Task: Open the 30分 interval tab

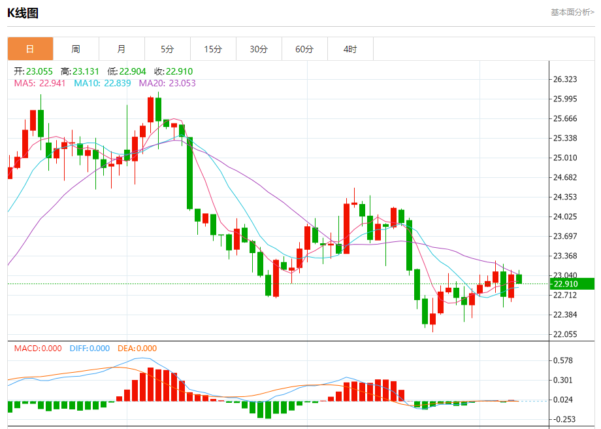Action: point(259,49)
